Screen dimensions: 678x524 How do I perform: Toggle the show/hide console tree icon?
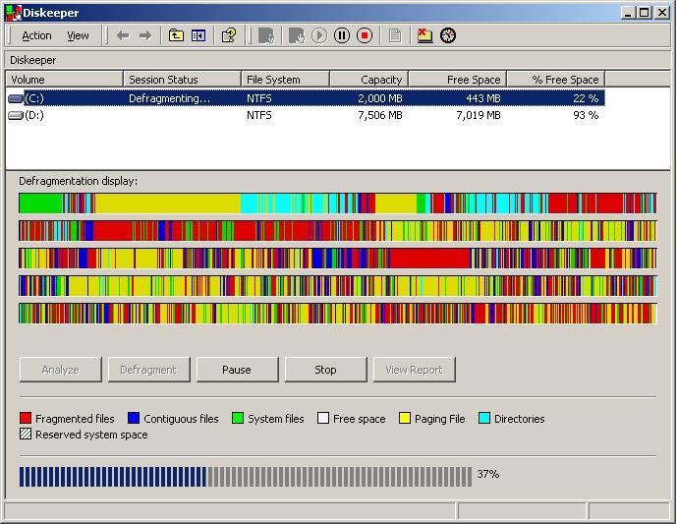pyautogui.click(x=198, y=35)
